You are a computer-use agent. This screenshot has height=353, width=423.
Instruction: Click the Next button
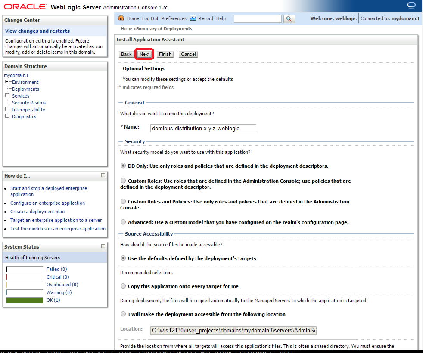(x=145, y=55)
